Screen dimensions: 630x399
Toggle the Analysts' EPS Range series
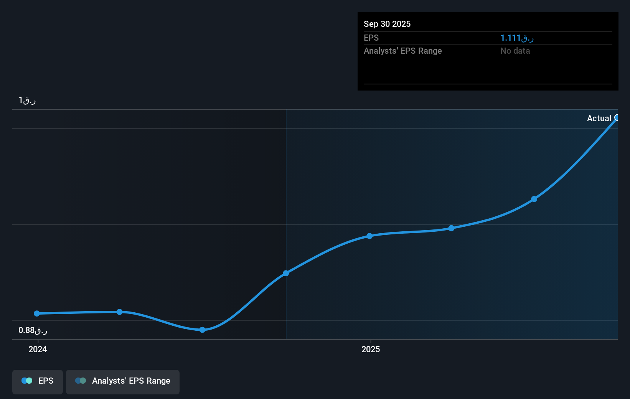click(x=122, y=381)
